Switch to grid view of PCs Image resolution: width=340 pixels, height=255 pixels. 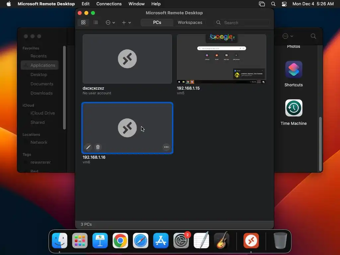(x=83, y=22)
